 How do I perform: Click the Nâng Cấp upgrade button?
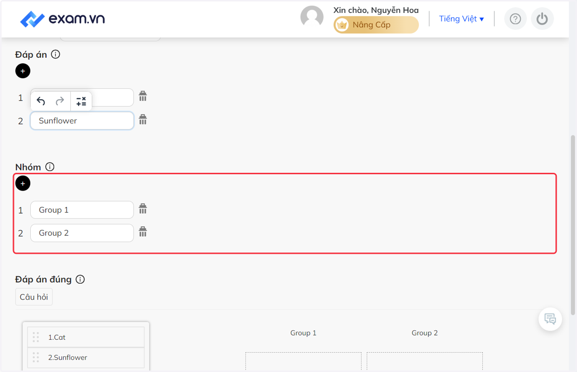pos(376,25)
